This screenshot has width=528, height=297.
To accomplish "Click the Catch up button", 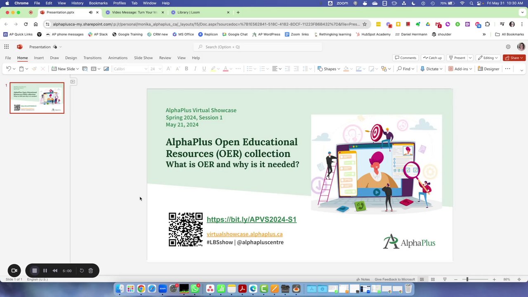I will point(432,58).
